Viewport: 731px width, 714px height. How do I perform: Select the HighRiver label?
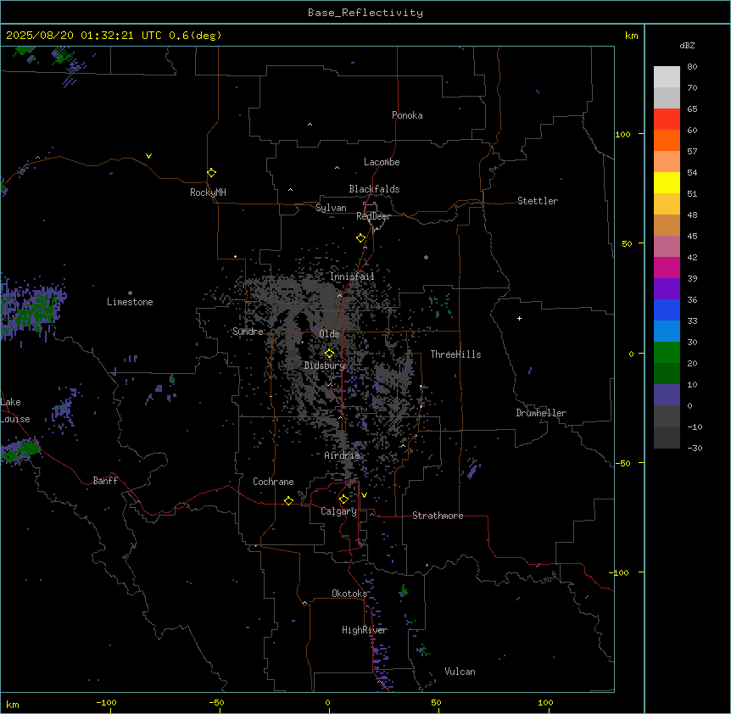pos(365,630)
